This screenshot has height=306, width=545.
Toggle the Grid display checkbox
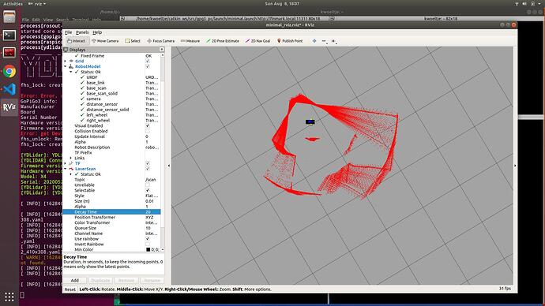click(x=148, y=61)
